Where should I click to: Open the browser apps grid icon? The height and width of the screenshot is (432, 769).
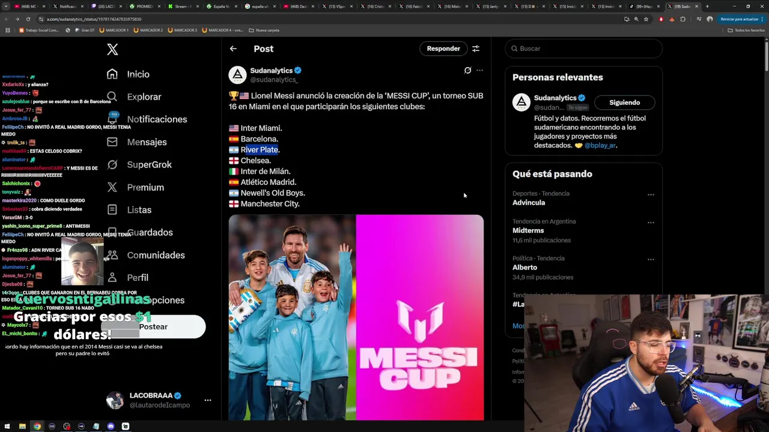coord(8,30)
